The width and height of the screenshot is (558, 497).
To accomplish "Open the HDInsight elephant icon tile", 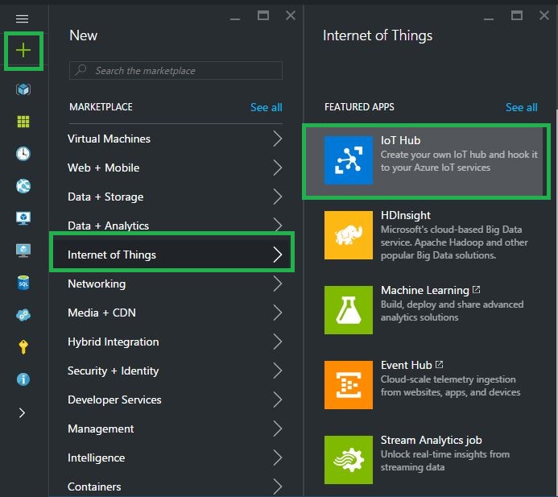I will point(349,235).
